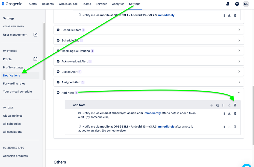Viewport: 254px width, 167px height.
Task: Open the help question mark icon
Action: (237, 4)
